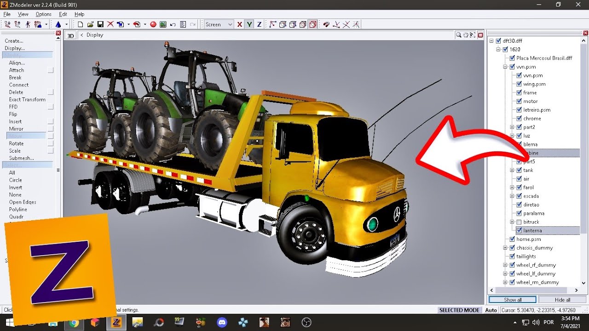The image size is (589, 331).
Task: Expand the part2 tree node
Action: [512, 127]
